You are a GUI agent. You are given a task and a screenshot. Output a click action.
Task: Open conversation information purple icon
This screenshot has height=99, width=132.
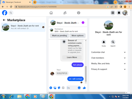(83, 23)
